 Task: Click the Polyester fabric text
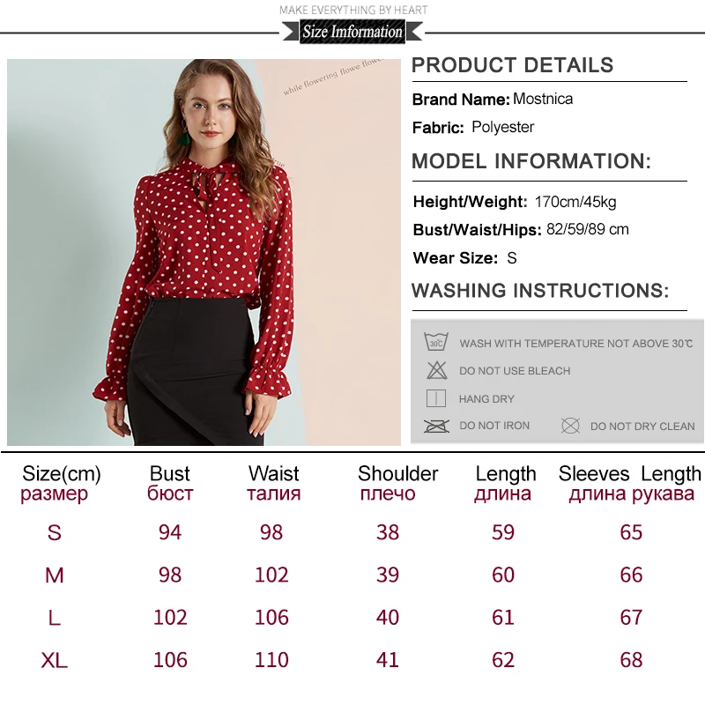[502, 127]
